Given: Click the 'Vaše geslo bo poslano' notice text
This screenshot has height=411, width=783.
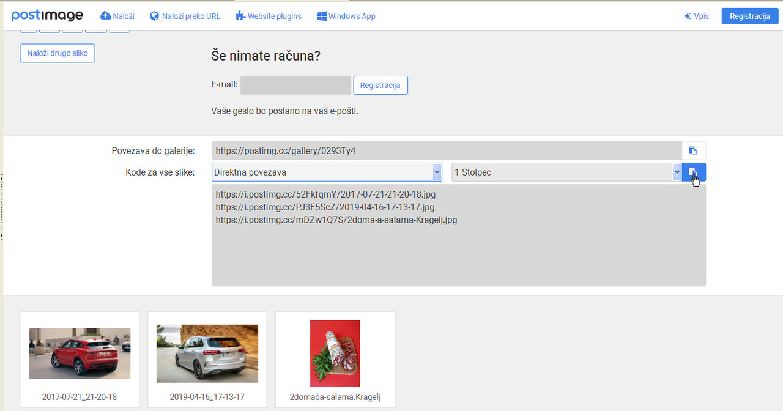Looking at the screenshot, I should coord(284,111).
